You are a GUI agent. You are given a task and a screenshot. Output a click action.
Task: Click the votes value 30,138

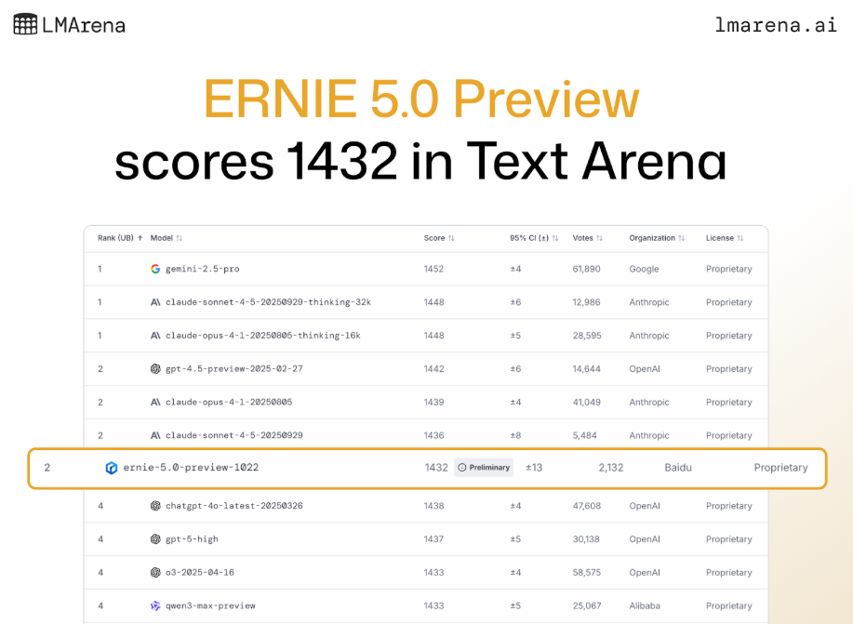[586, 539]
